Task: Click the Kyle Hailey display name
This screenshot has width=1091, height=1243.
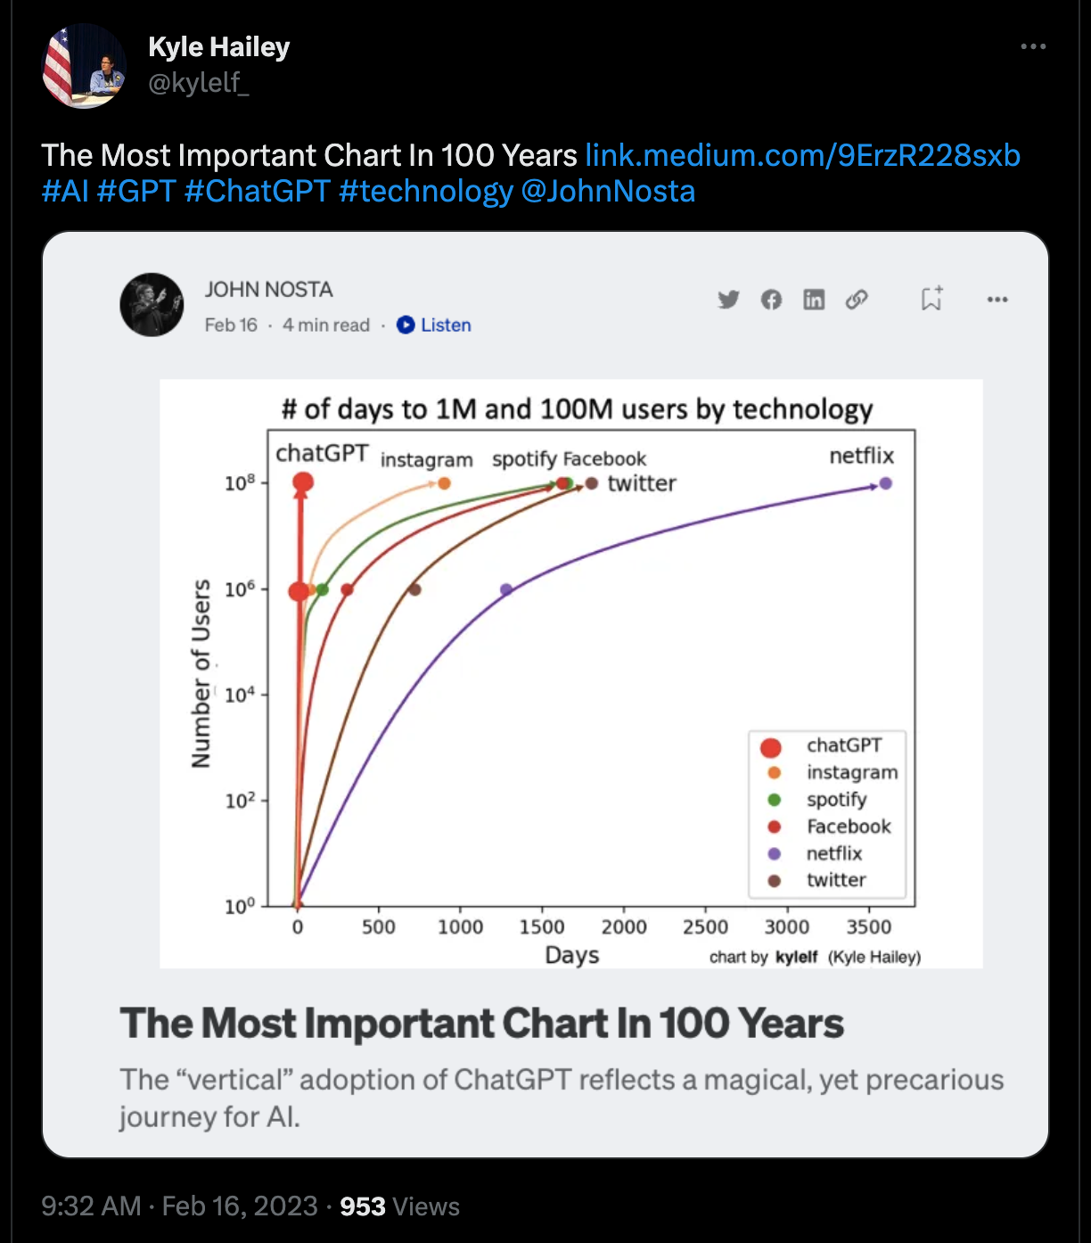Action: click(219, 46)
